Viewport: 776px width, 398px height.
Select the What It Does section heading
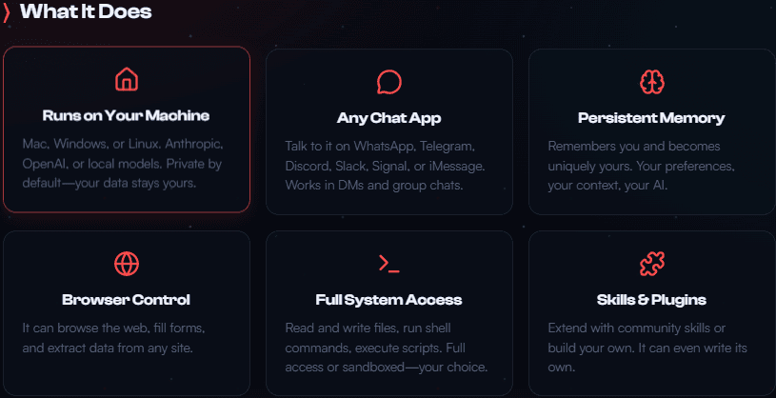pyautogui.click(x=86, y=12)
